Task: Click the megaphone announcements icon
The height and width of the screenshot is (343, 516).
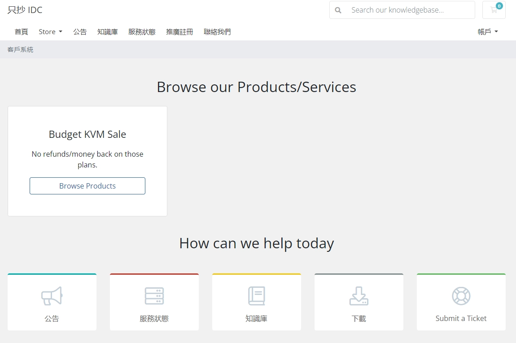Action: [x=52, y=296]
